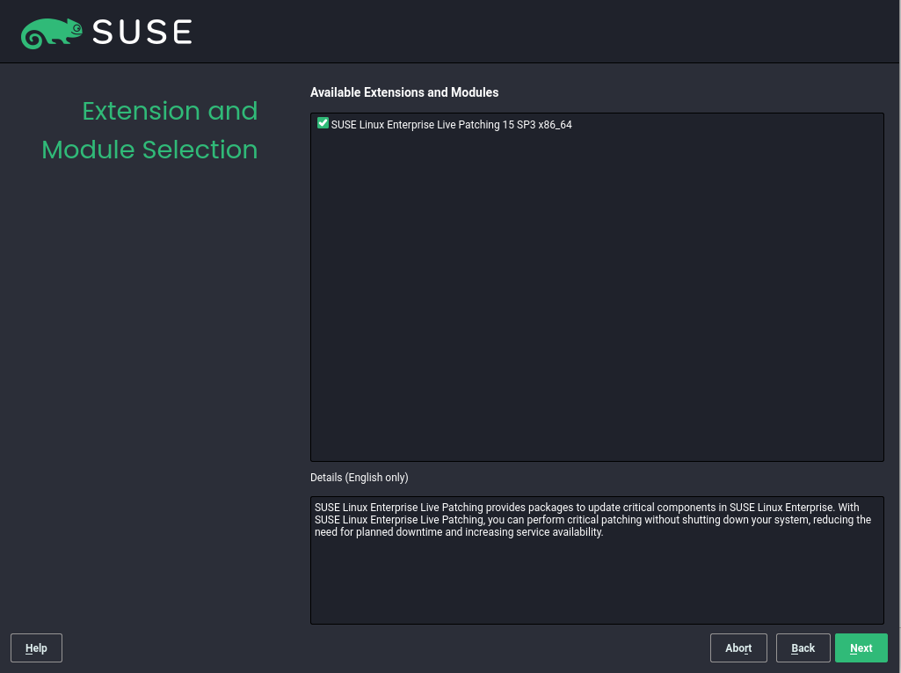The width and height of the screenshot is (901, 673).
Task: Click the 'Module Selection' title line
Action: point(149,150)
